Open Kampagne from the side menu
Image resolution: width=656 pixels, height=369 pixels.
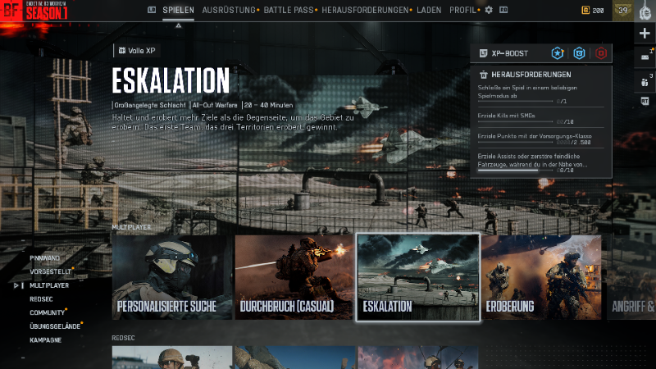(x=45, y=339)
